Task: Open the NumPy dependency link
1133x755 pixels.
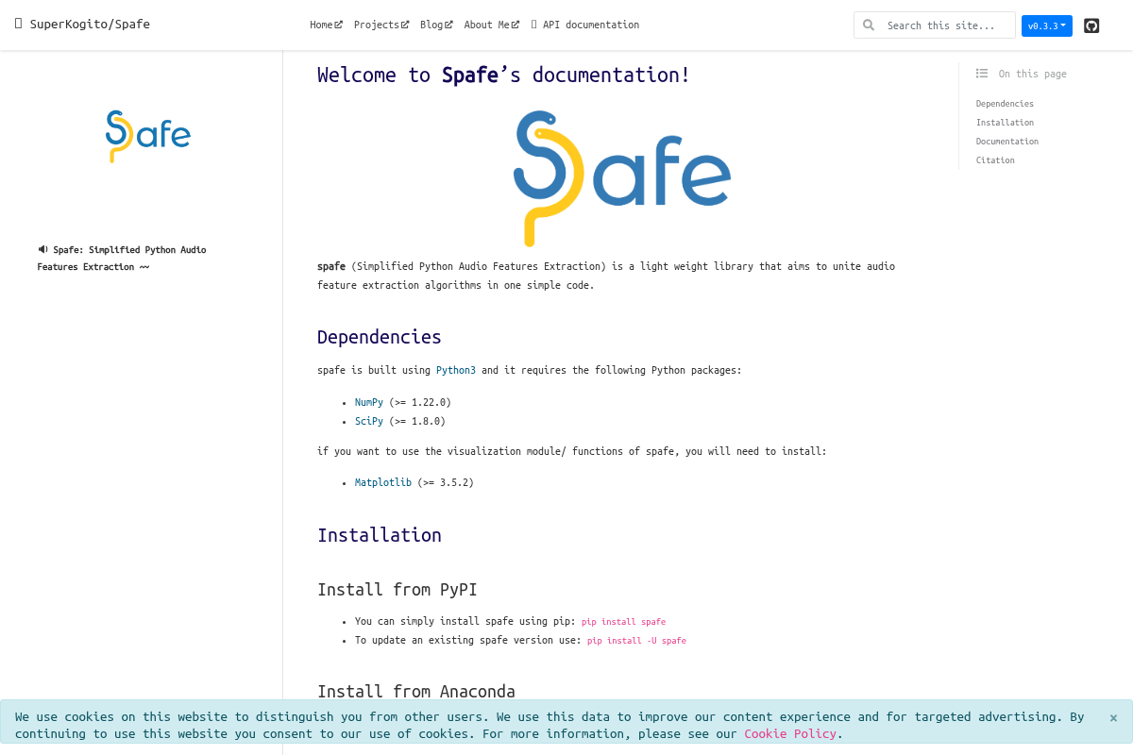Action: [368, 402]
